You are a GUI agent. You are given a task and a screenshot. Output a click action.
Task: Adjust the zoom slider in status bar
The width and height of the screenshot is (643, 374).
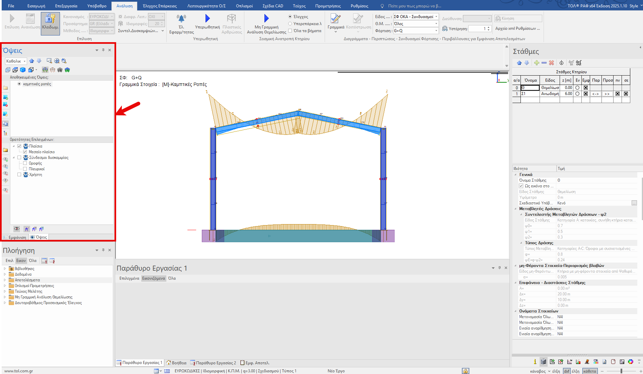click(x=621, y=371)
